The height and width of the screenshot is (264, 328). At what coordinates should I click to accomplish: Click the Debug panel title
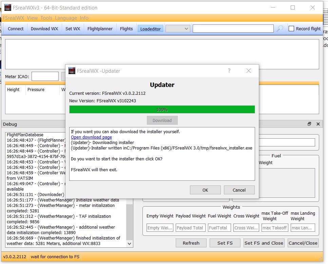tap(10, 124)
